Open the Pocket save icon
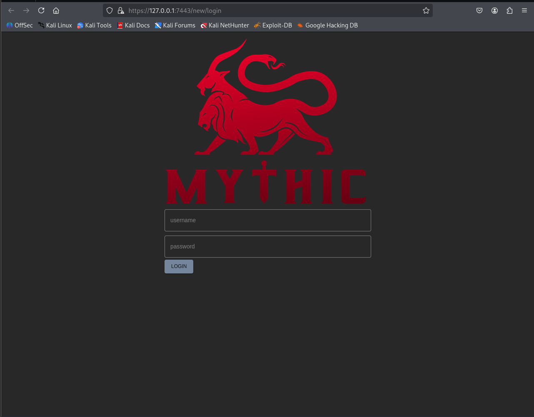The width and height of the screenshot is (534, 417). tap(479, 10)
